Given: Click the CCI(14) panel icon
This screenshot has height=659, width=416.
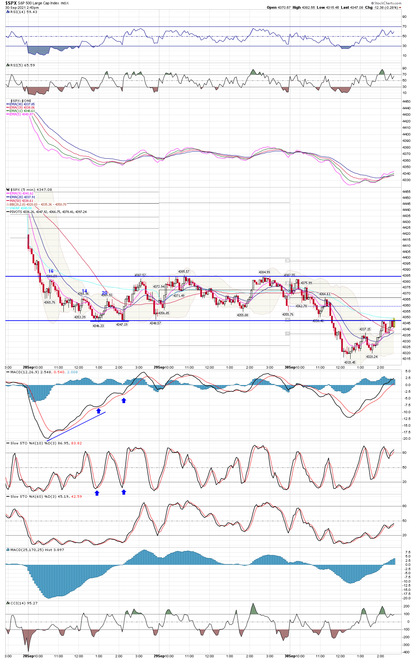Looking at the screenshot, I should click(8, 603).
